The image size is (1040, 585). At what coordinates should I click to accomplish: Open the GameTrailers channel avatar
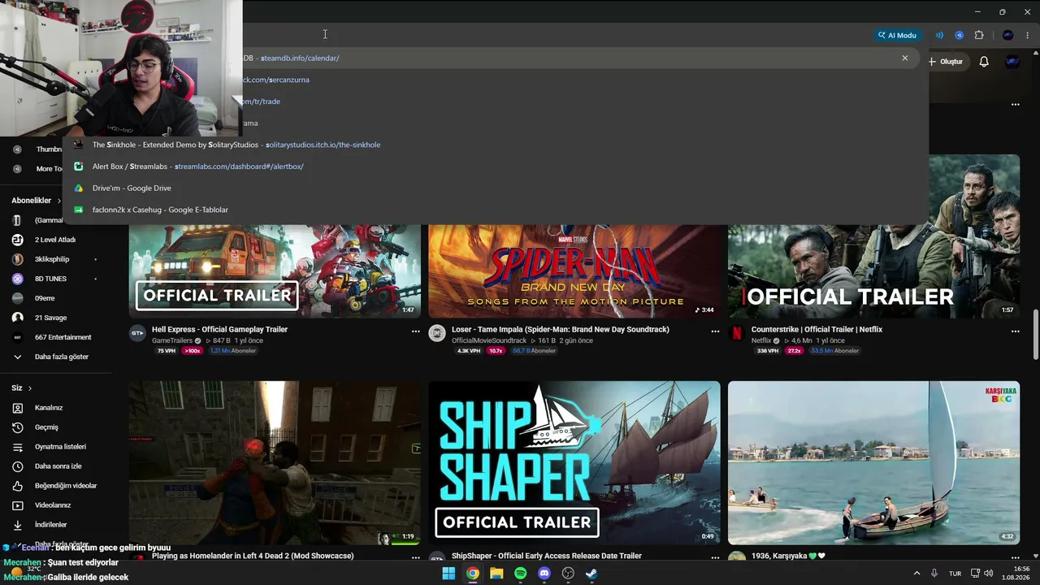point(137,333)
